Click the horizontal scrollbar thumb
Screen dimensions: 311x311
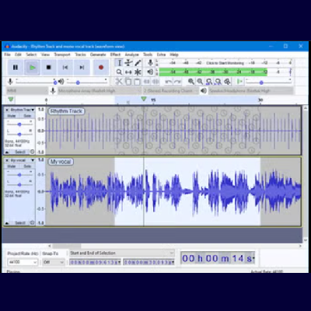pos(67,246)
